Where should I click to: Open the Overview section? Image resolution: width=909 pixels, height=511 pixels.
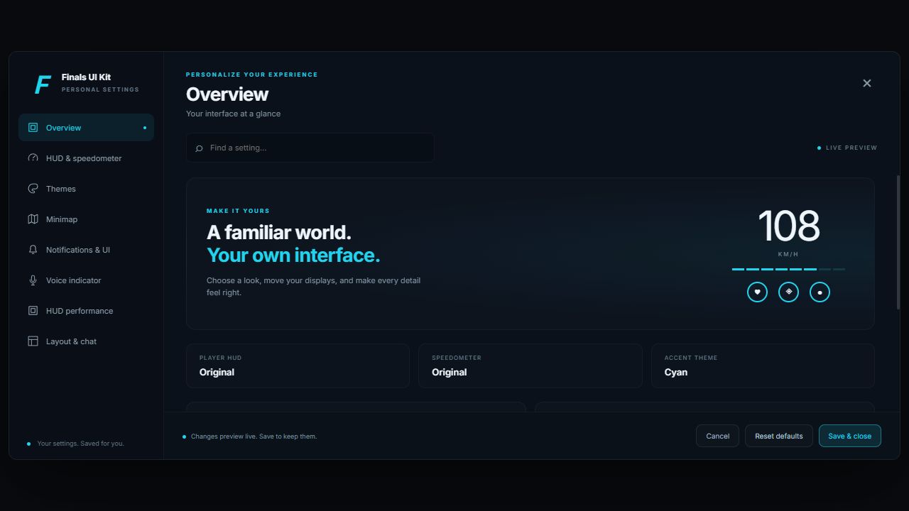(x=86, y=128)
